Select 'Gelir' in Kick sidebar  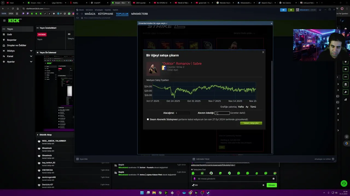coord(17,34)
